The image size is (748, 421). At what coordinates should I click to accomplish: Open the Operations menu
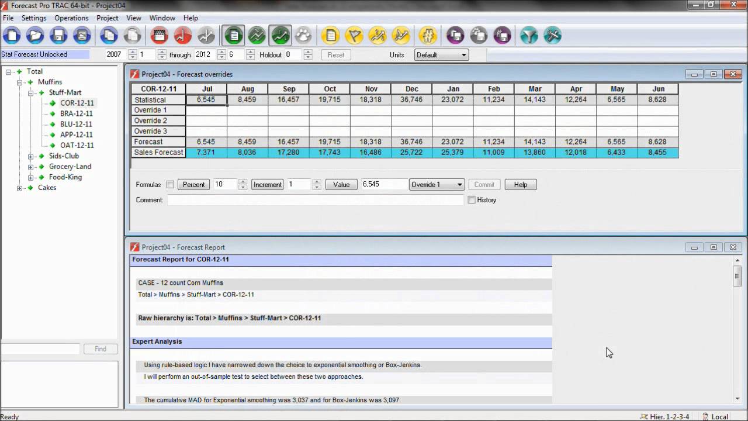(71, 18)
